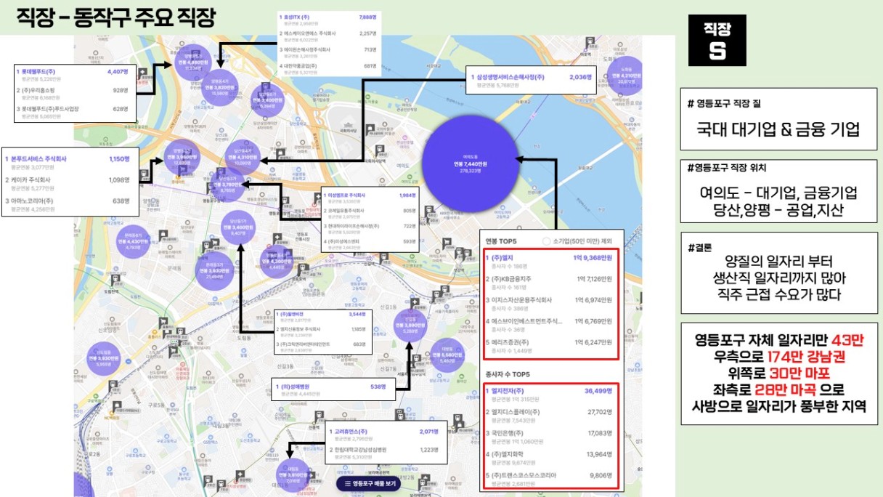
Task: Click the 메리츠증권(주) 1억 6,247만원 row
Action: pos(550,346)
